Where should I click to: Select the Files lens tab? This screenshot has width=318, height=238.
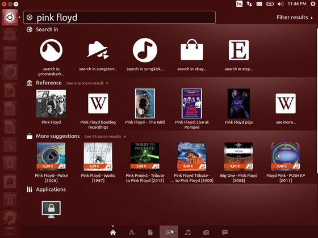click(x=150, y=232)
